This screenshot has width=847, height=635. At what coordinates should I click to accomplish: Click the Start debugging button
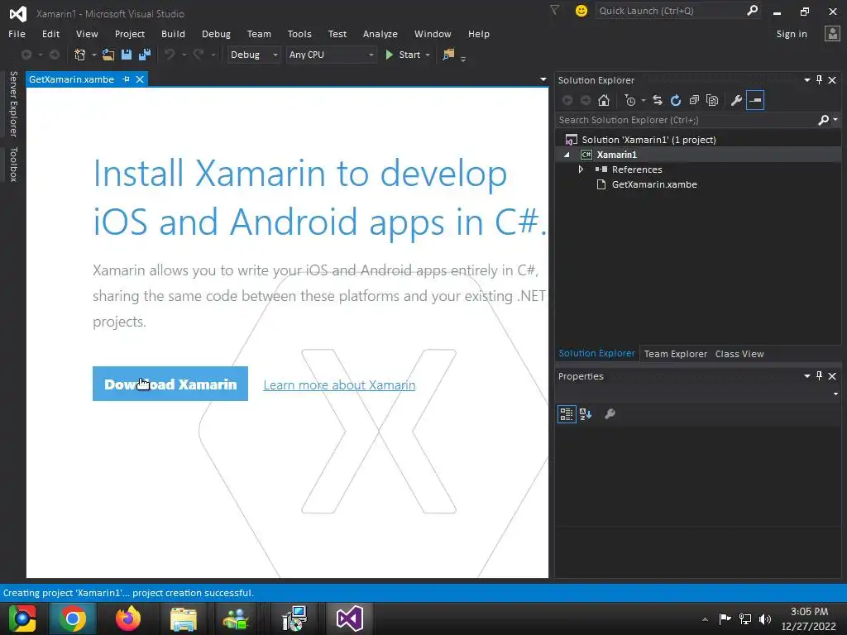tap(403, 55)
